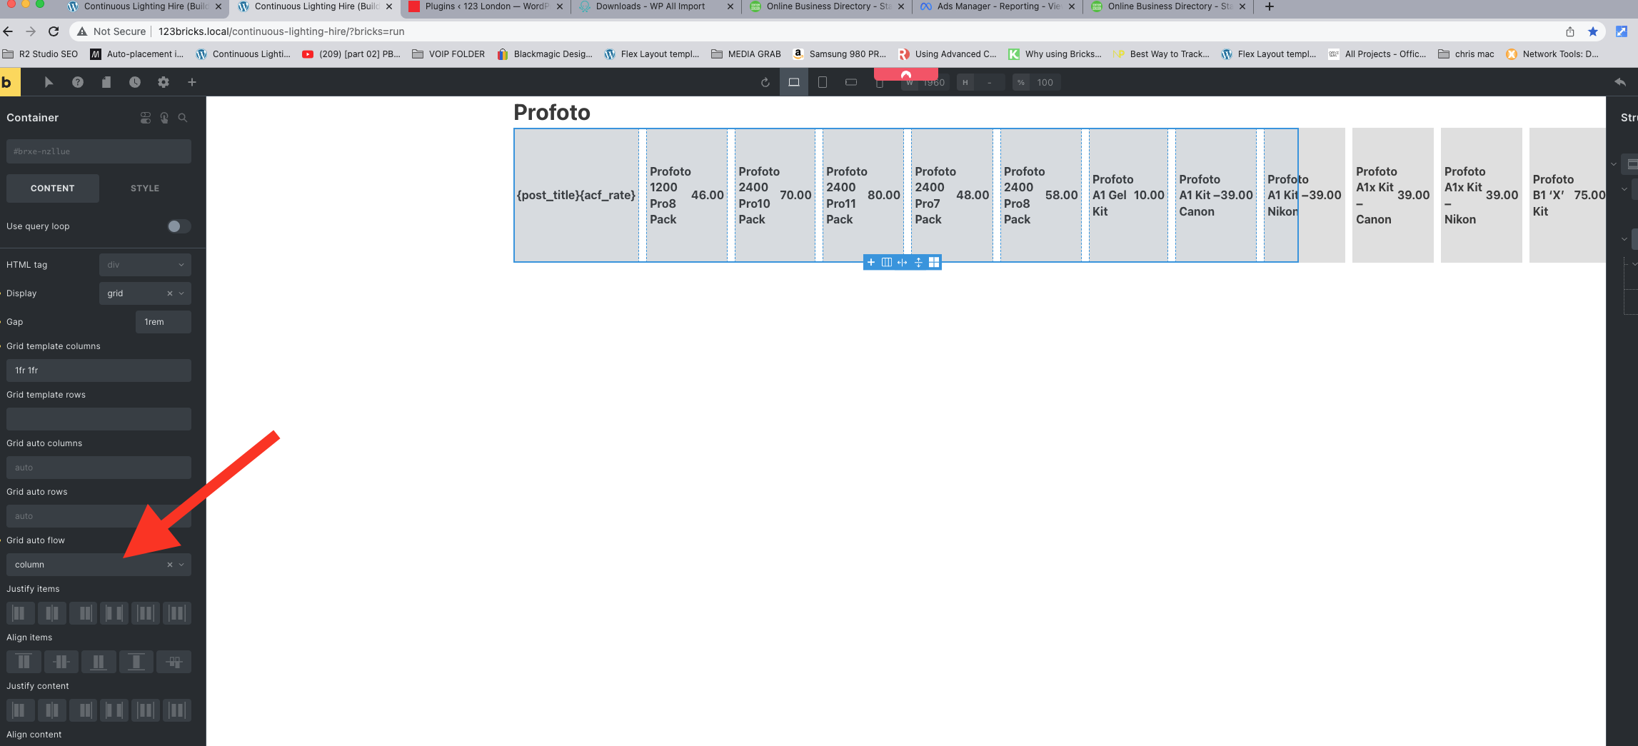Screen dimensions: 1638x746
Task: Click the undo arrow icon in toolbar
Action: pyautogui.click(x=1620, y=82)
